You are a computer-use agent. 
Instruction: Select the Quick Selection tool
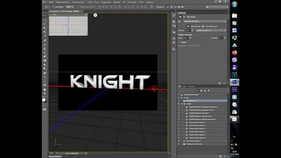(x=45, y=28)
